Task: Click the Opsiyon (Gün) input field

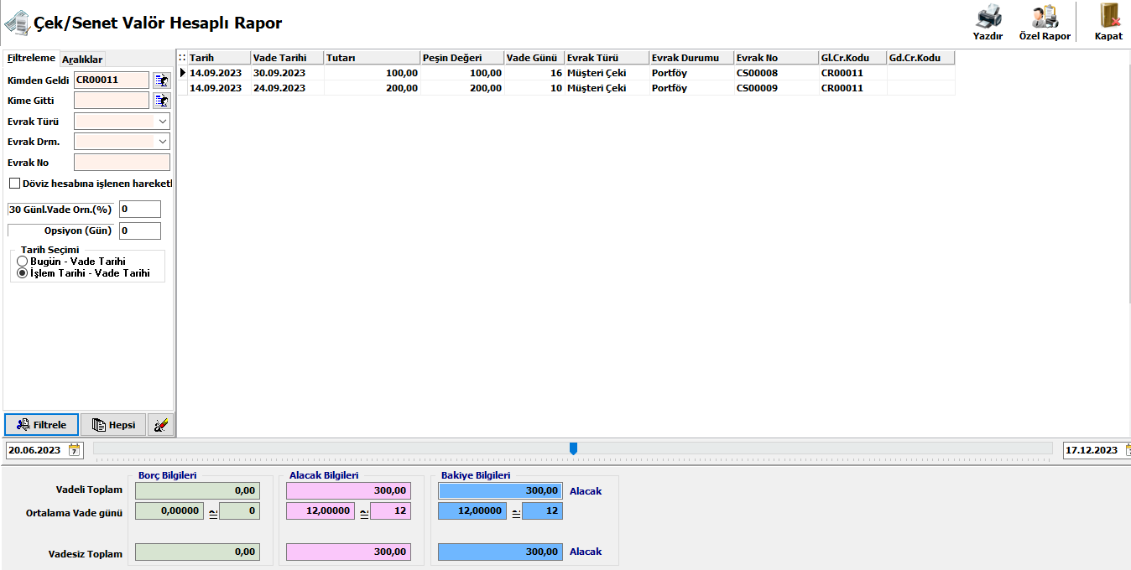Action: (x=139, y=231)
